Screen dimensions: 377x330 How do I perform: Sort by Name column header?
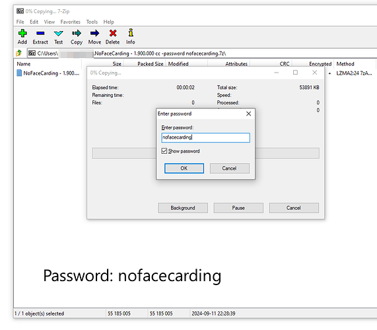(x=24, y=64)
